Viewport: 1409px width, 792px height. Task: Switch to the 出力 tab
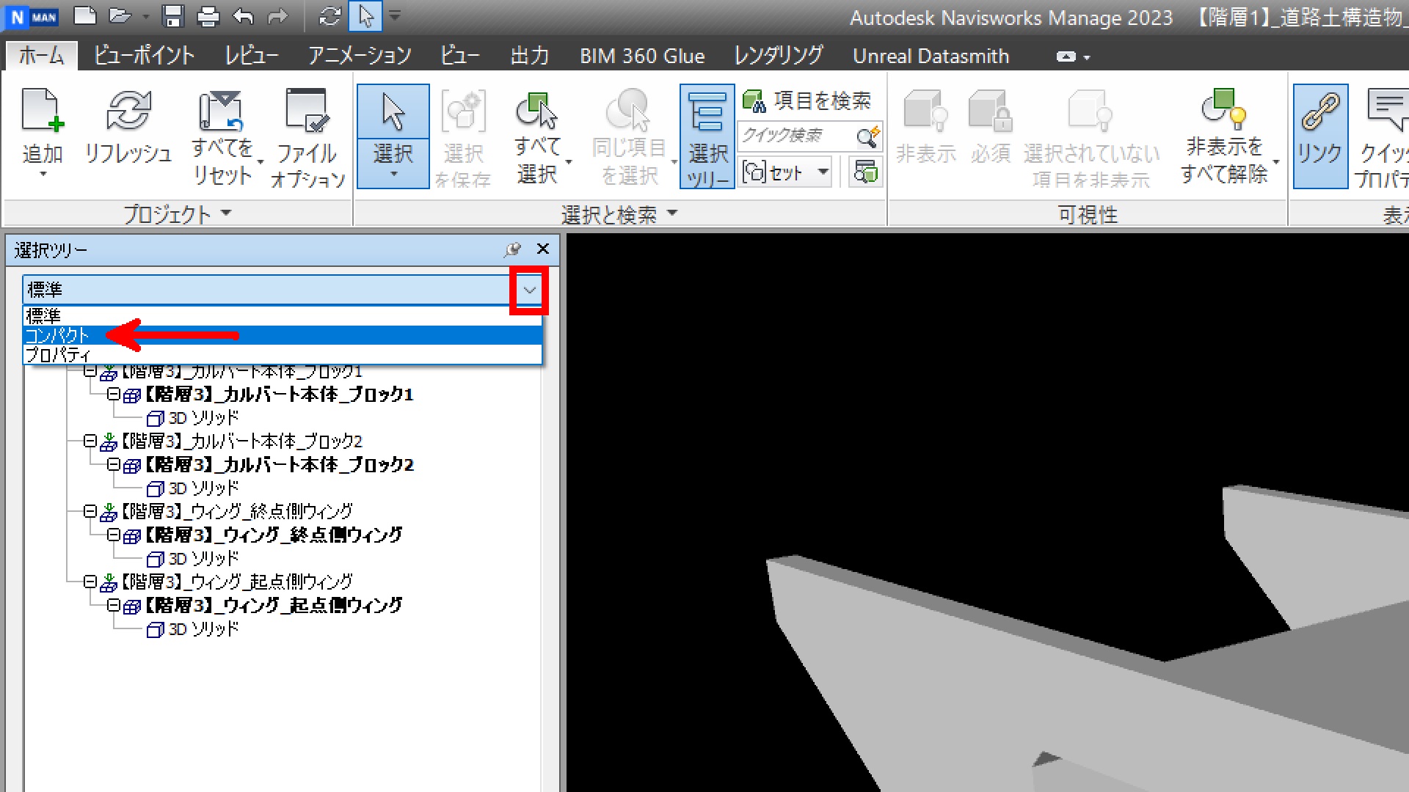click(530, 56)
